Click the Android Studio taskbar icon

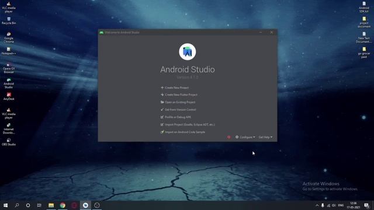(85, 205)
